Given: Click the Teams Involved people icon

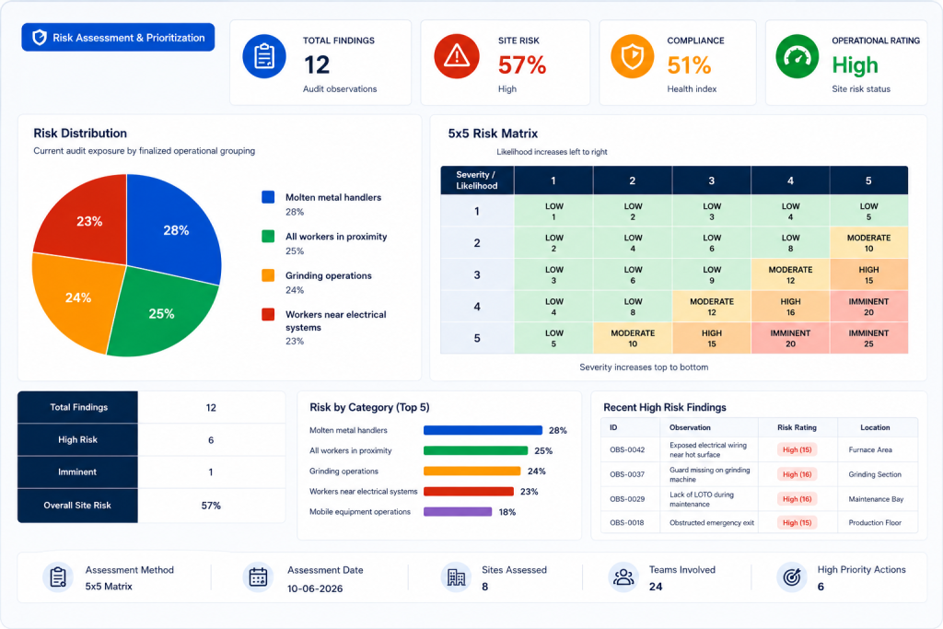Looking at the screenshot, I should [x=623, y=577].
